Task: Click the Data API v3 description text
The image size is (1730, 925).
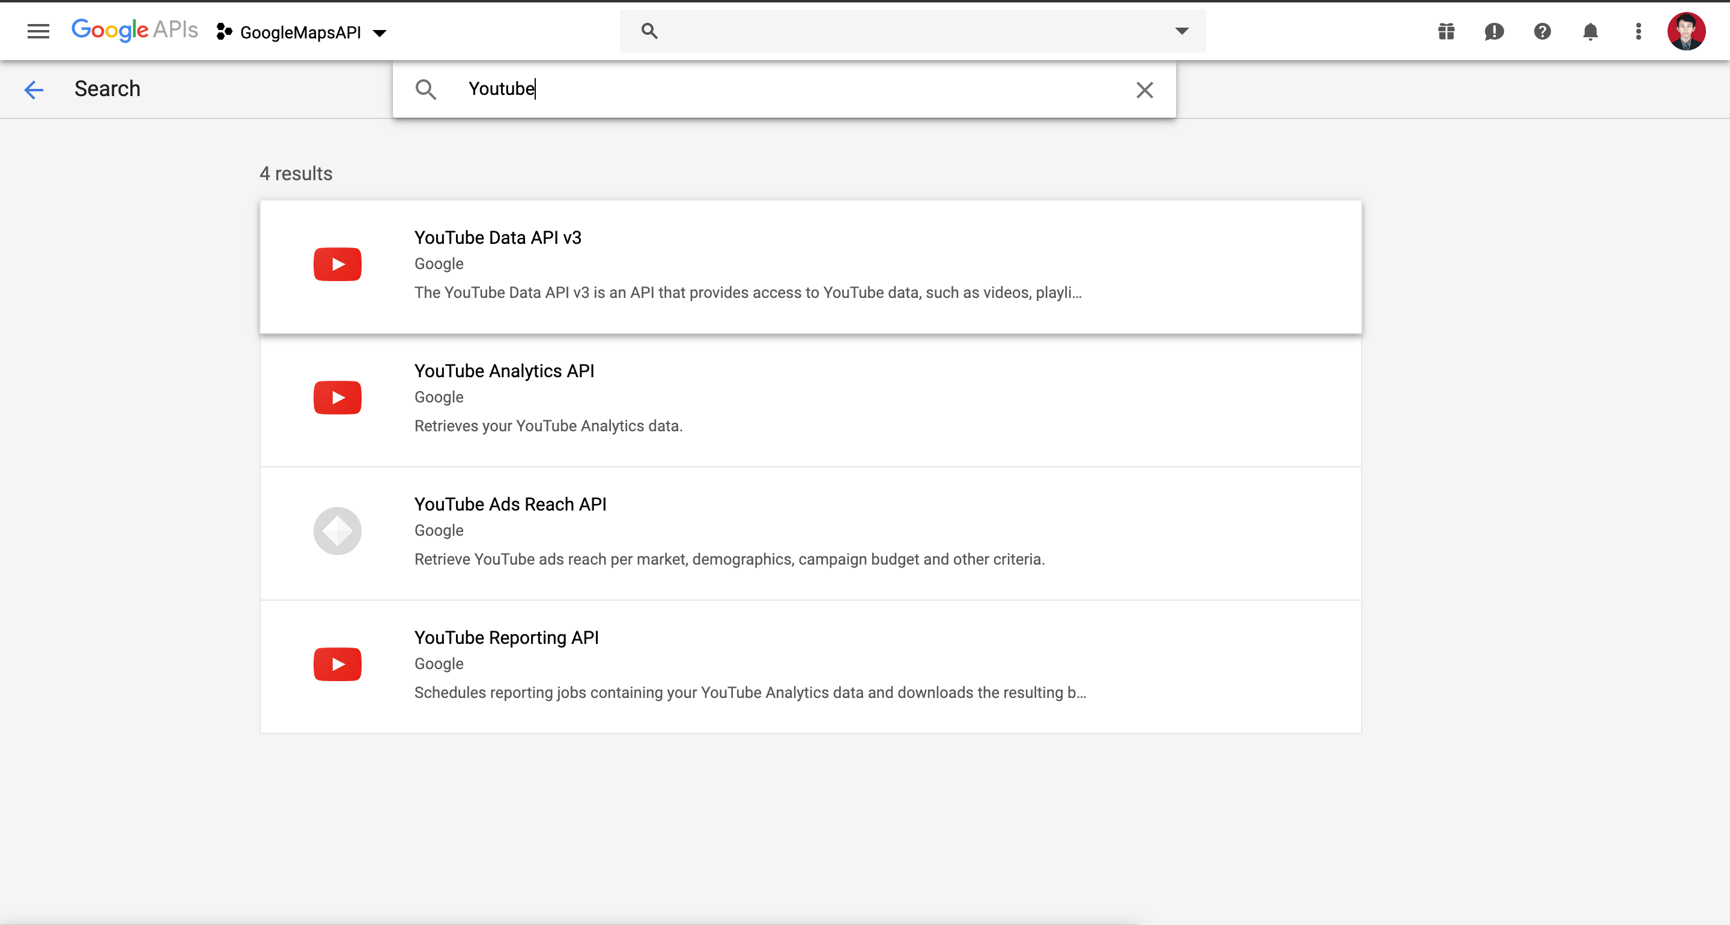Action: click(x=747, y=292)
